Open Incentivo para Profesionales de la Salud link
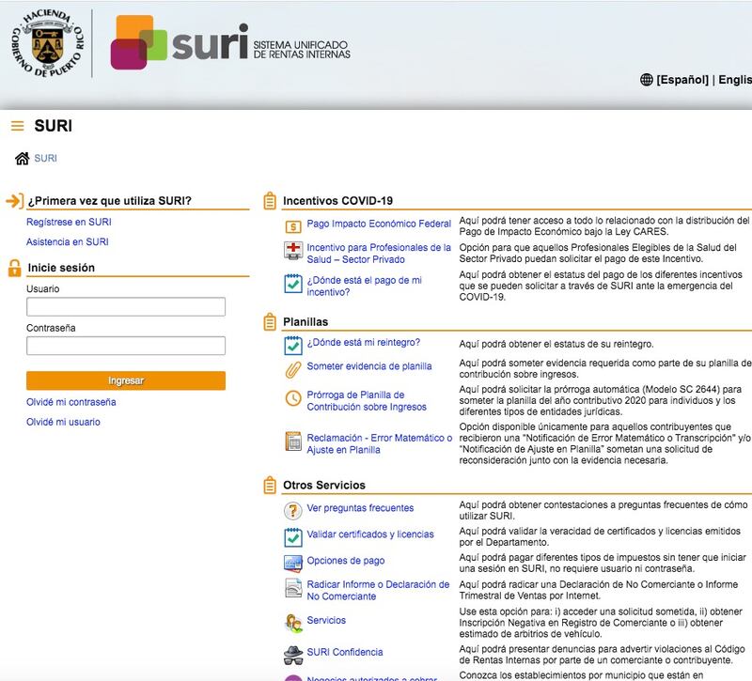Image resolution: width=752 pixels, height=681 pixels. click(379, 254)
